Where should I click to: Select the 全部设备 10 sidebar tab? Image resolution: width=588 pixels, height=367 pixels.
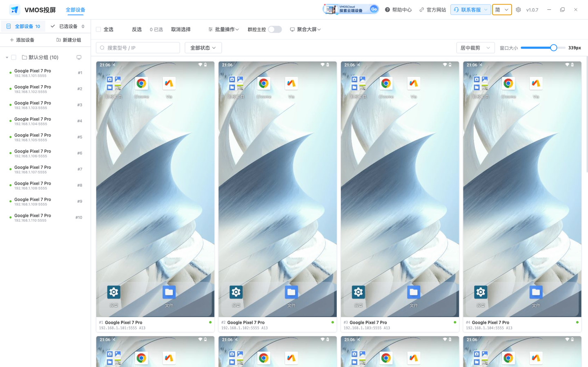click(23, 27)
